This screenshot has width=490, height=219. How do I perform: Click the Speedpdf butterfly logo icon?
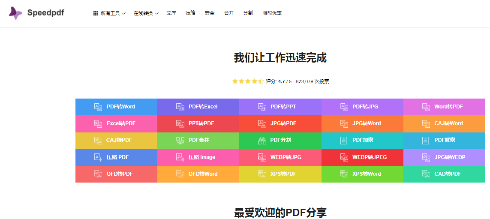tap(15, 13)
